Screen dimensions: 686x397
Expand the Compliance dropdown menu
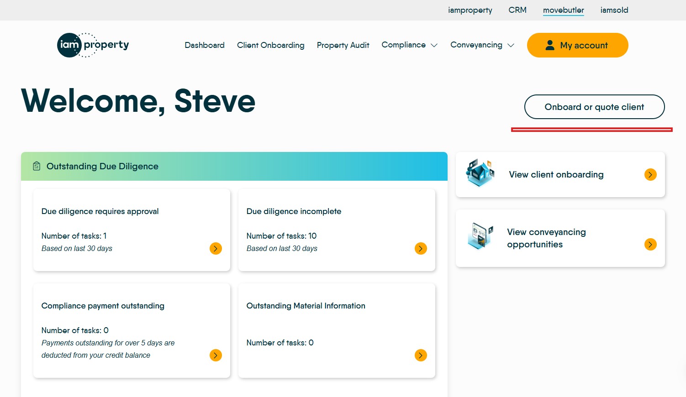[409, 45]
